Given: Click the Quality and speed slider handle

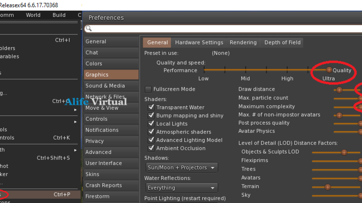Looking at the screenshot, I should pos(329,70).
